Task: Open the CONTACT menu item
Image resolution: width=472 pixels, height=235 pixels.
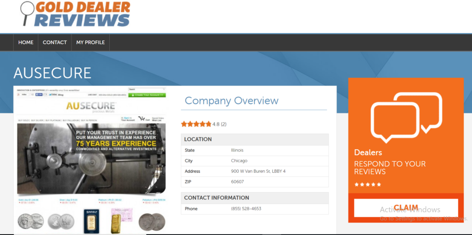Action: point(55,42)
